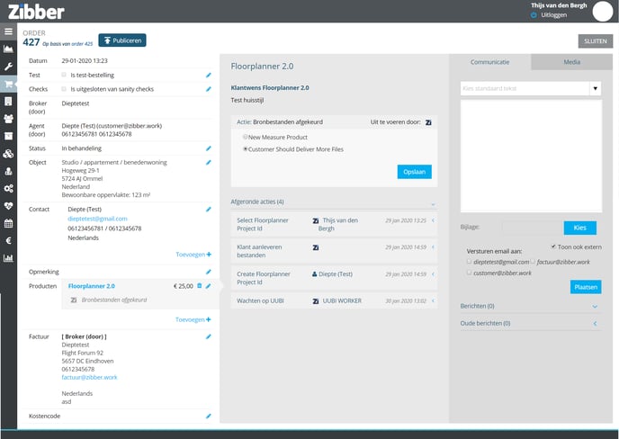
Task: Delete the Floorplanner 2.0 product via trash icon
Action: pyautogui.click(x=200, y=286)
